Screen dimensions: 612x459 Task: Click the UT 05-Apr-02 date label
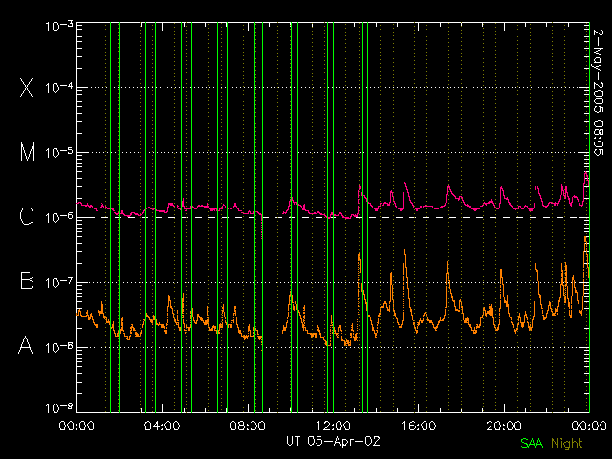pyautogui.click(x=333, y=441)
